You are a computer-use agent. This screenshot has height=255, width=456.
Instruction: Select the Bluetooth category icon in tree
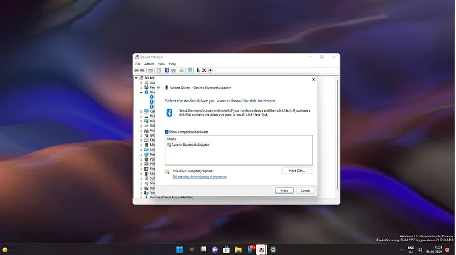(147, 92)
